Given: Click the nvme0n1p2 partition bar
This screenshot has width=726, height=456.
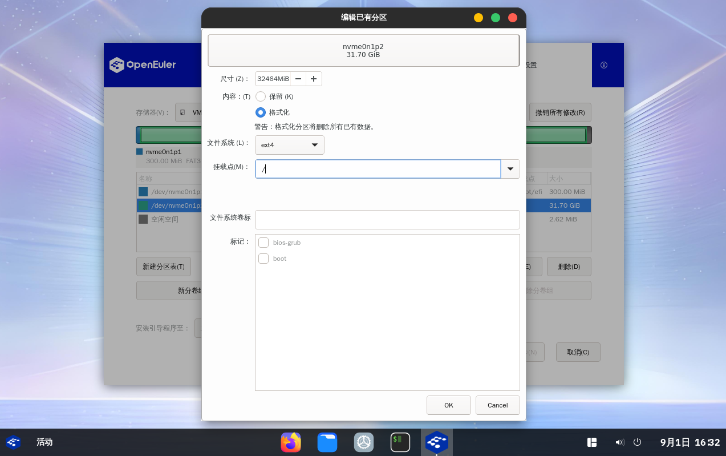Looking at the screenshot, I should (x=363, y=51).
